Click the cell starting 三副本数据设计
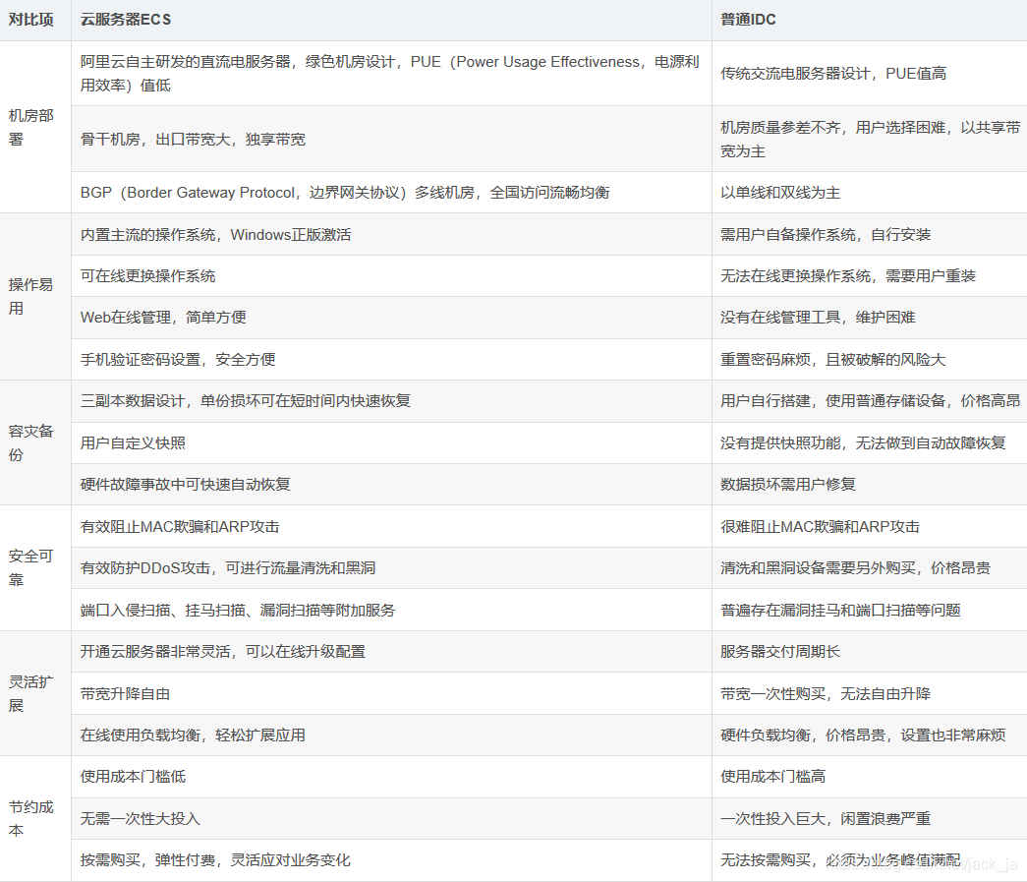Image resolution: width=1027 pixels, height=882 pixels. 392,401
